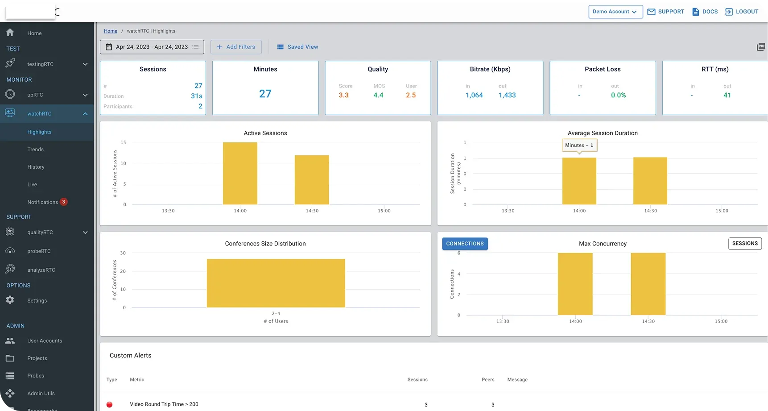Click the Projects folder icon

coord(10,358)
